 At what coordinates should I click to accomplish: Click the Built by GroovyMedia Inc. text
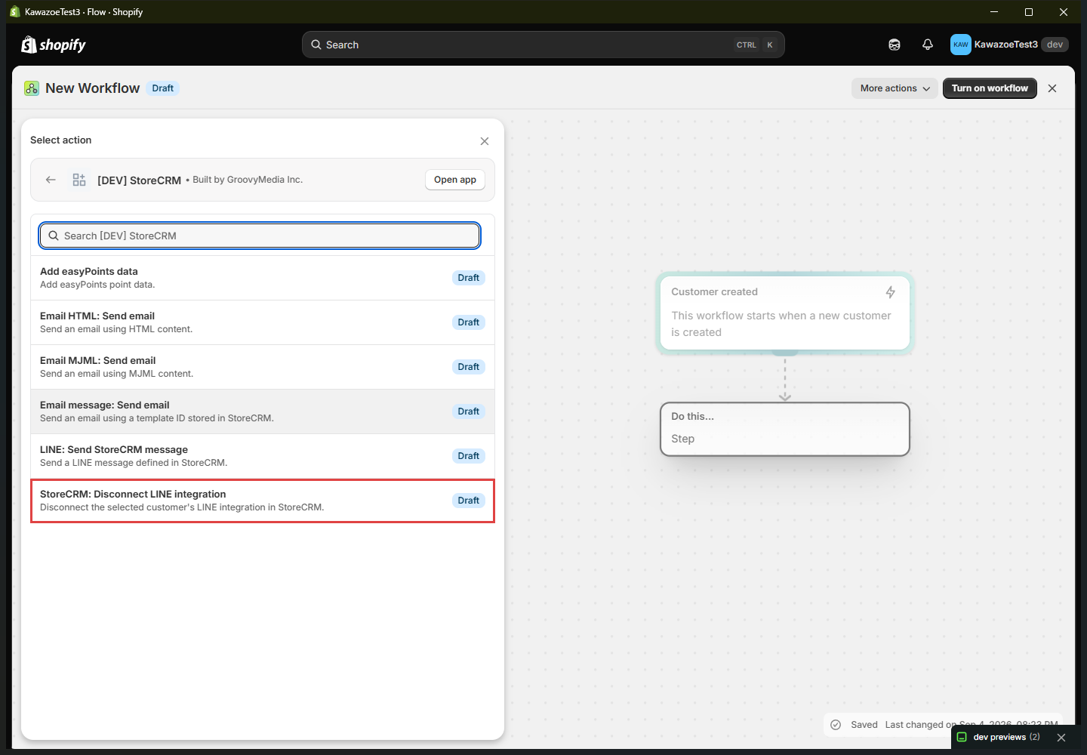248,180
